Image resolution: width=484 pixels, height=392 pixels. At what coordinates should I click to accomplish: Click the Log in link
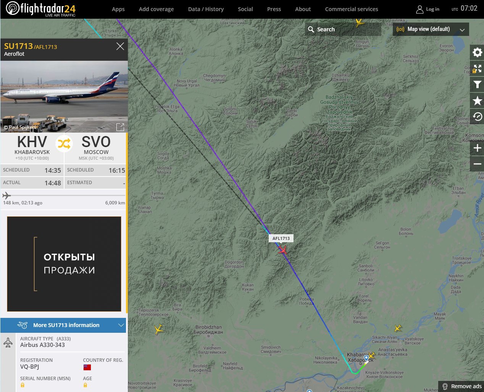(x=428, y=9)
